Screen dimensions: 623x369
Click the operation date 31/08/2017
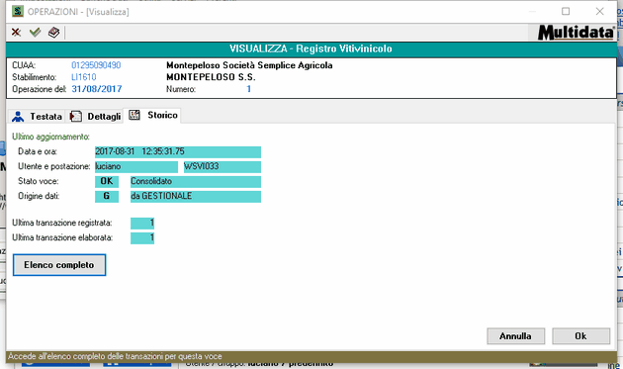(x=97, y=89)
